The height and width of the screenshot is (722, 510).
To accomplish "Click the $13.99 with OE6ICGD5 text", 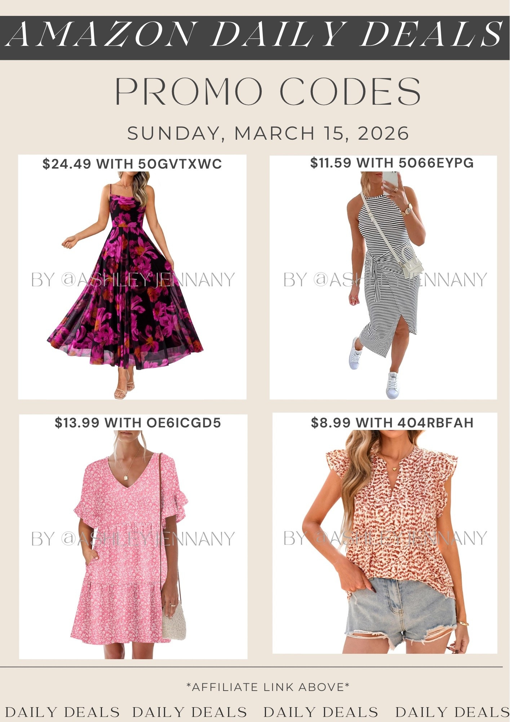I will 138,423.
